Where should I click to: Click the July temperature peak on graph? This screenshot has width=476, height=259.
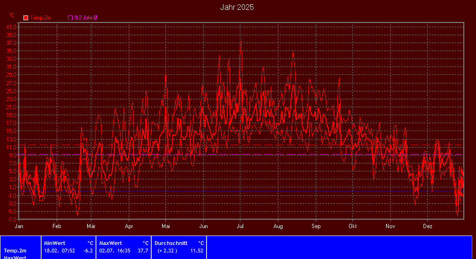pos(241,42)
